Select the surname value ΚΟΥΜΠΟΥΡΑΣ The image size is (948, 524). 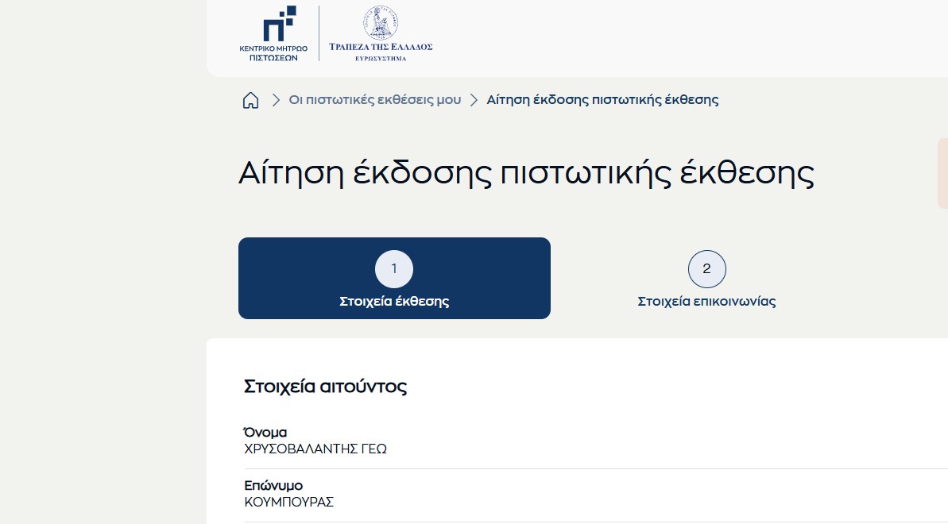[x=289, y=502]
